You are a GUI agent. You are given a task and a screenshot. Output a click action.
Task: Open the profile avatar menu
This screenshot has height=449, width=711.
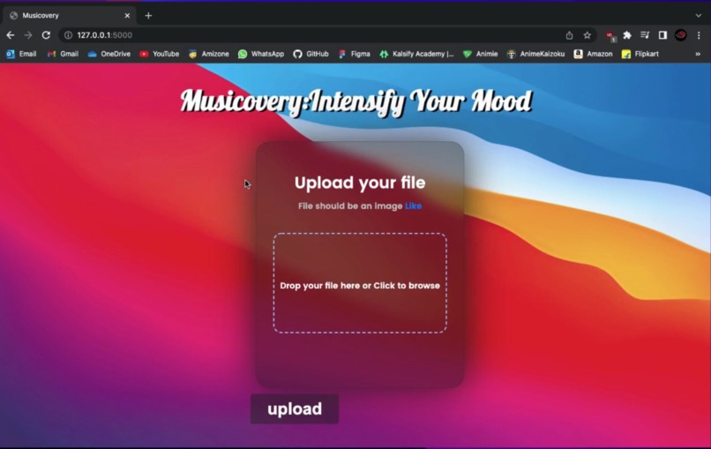tap(681, 35)
